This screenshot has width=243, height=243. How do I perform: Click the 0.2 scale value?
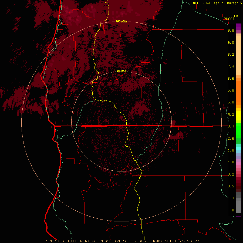coord(231,174)
